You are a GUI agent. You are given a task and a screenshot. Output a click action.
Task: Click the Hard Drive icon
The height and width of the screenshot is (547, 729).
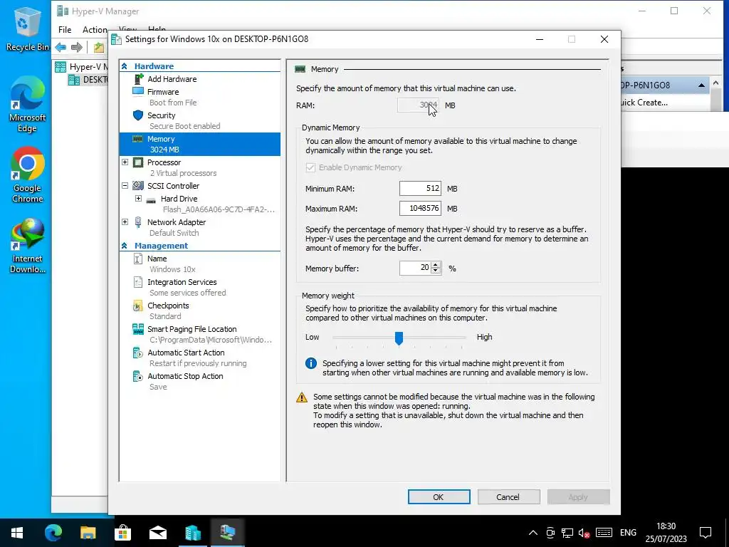click(x=151, y=199)
